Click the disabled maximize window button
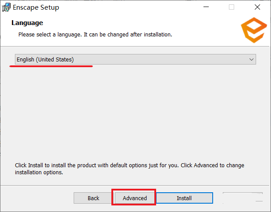Image resolution: width=271 pixels, height=212 pixels. click(x=232, y=7)
